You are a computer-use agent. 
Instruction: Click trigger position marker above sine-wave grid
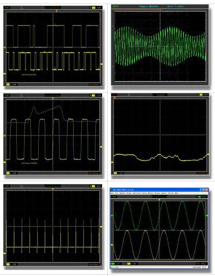click(x=159, y=200)
